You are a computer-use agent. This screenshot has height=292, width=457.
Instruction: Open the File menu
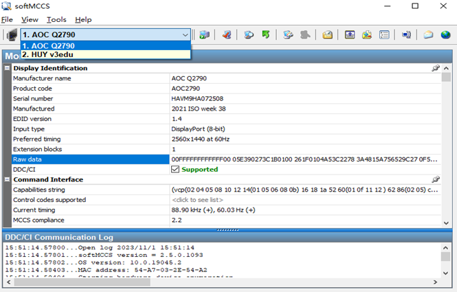pos(7,19)
